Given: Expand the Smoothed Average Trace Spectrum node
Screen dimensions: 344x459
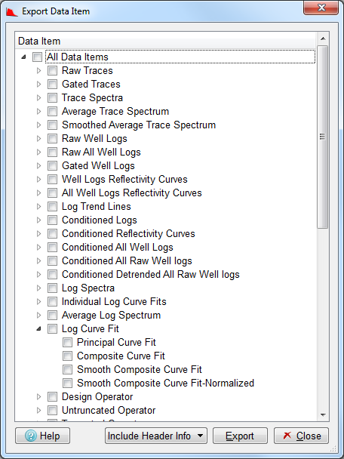Looking at the screenshot, I should (38, 125).
